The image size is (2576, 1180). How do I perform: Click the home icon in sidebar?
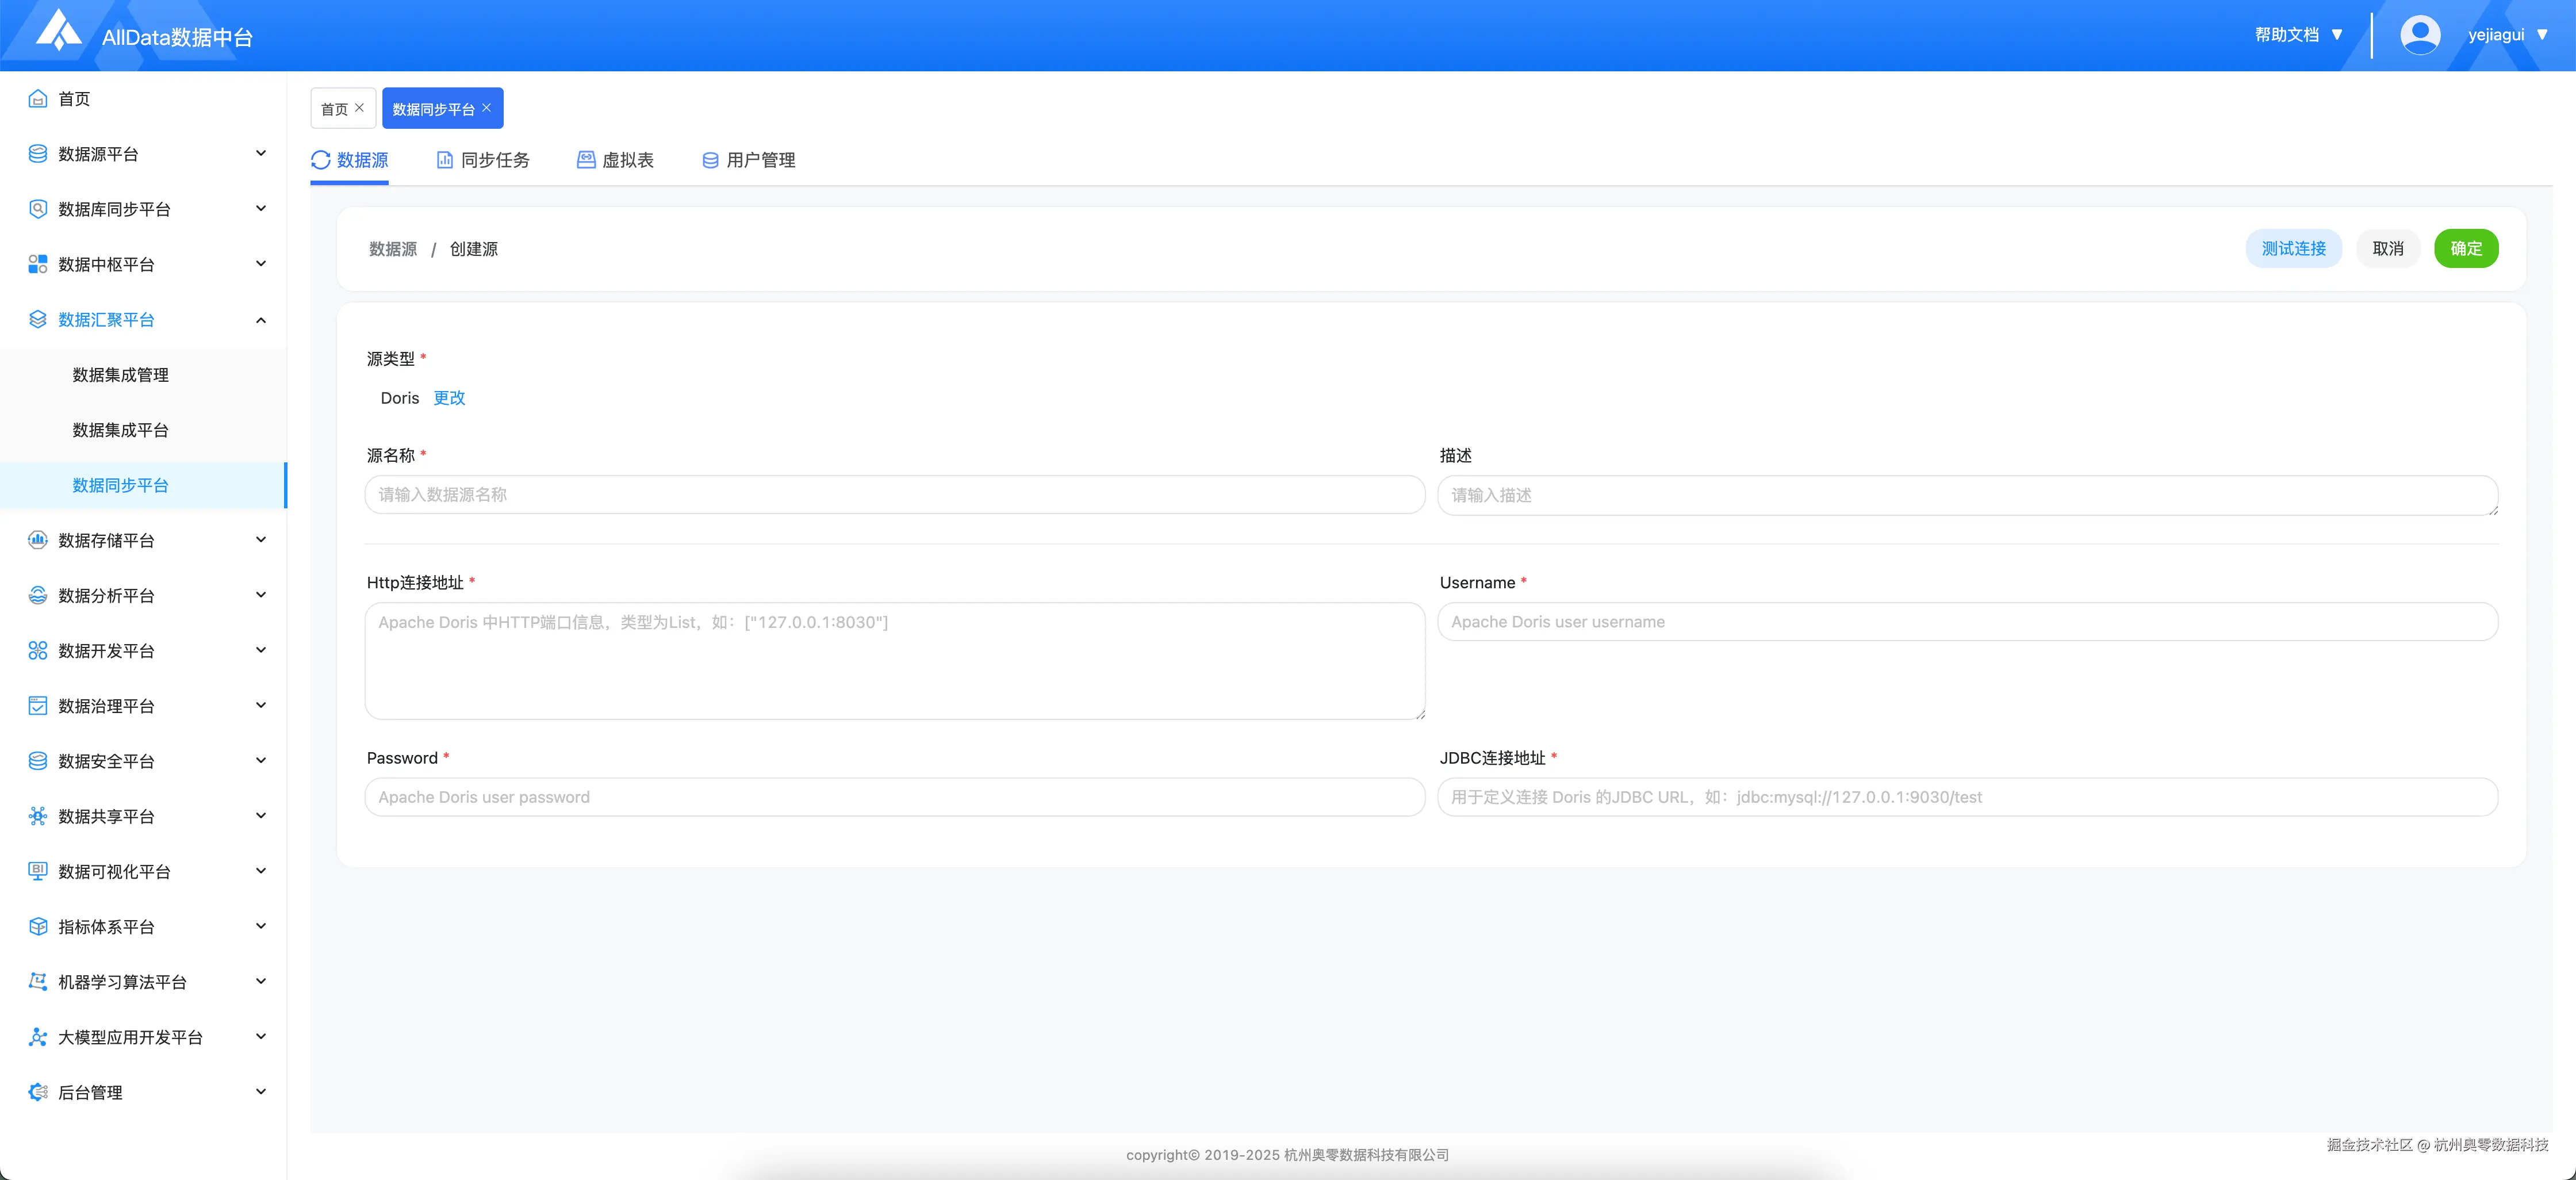(x=38, y=98)
